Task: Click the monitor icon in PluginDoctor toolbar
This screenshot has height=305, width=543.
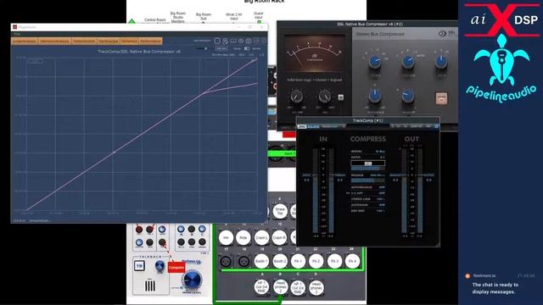Action: pos(233,42)
